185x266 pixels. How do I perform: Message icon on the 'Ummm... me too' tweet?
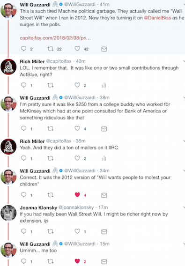[104, 261]
